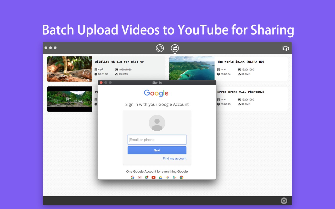The height and width of the screenshot is (209, 335).
Task: Click the clock icon beside 00:01:33
Action: [x=96, y=74]
